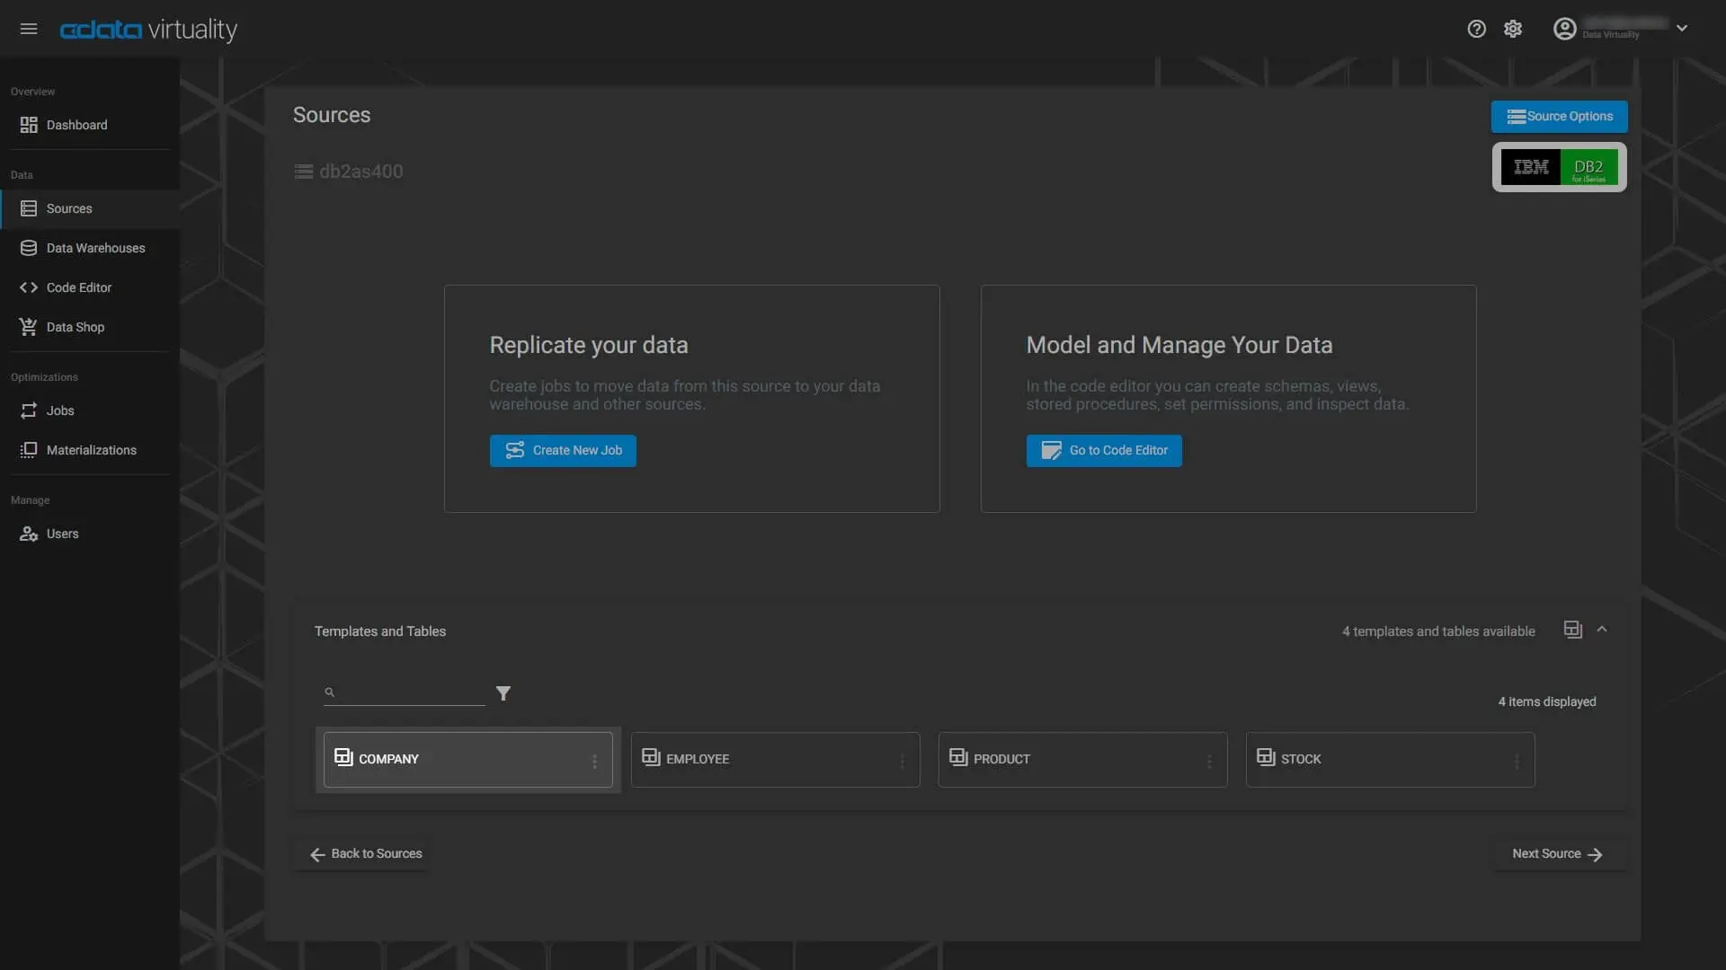Viewport: 1726px width, 970px height.
Task: Open Data Warehouses in sidebar
Action: pos(95,248)
